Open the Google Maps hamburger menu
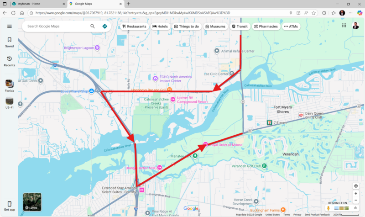The height and width of the screenshot is (217, 365). [9, 26]
